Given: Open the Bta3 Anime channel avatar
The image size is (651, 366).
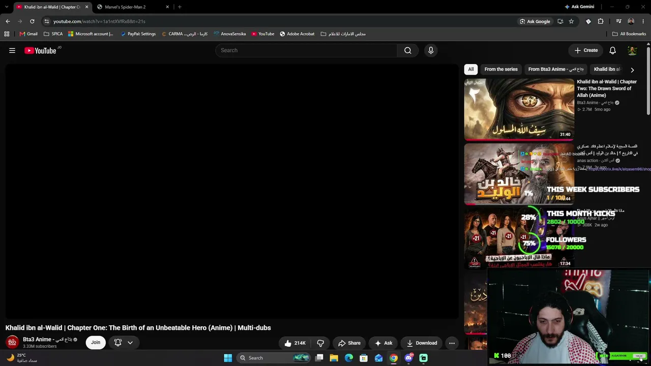Looking at the screenshot, I should pos(12,342).
